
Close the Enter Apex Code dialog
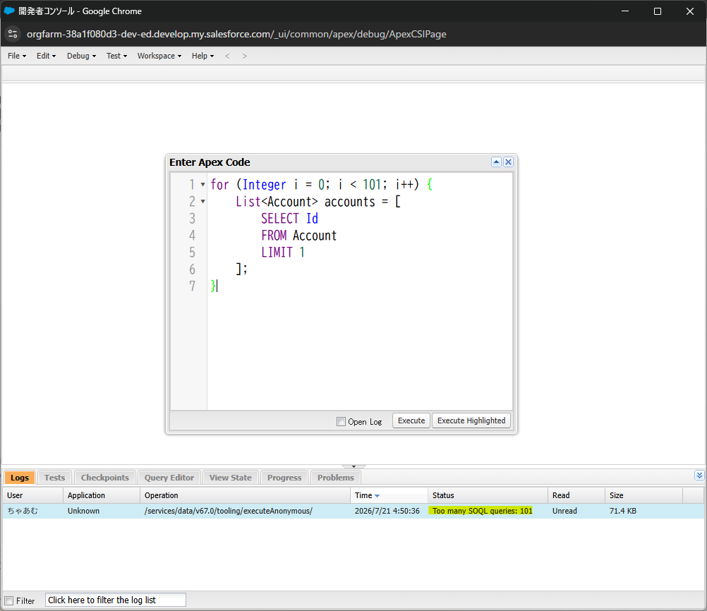508,162
